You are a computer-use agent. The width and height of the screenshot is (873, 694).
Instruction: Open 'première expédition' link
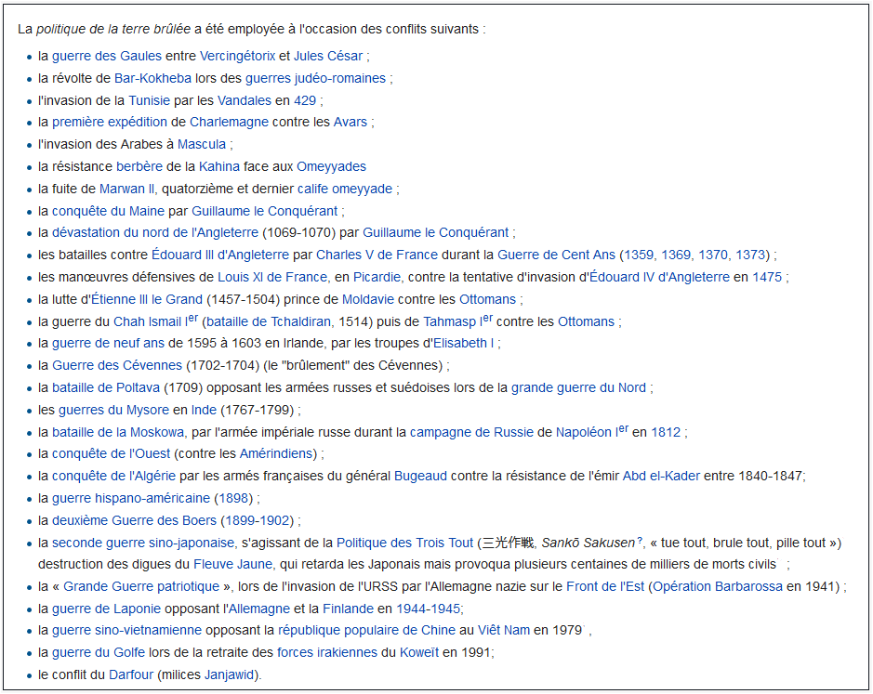click(110, 123)
